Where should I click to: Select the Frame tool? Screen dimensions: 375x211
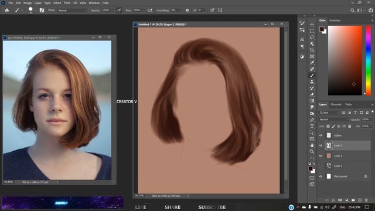click(x=312, y=56)
